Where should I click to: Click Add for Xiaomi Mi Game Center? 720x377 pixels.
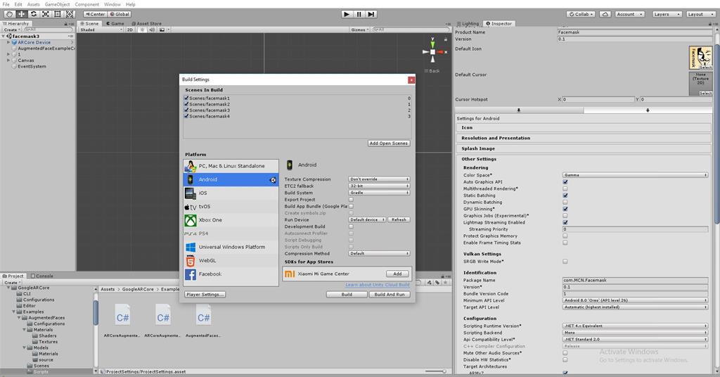[397, 274]
